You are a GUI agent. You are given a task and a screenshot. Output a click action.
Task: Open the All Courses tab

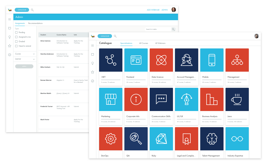143,43
